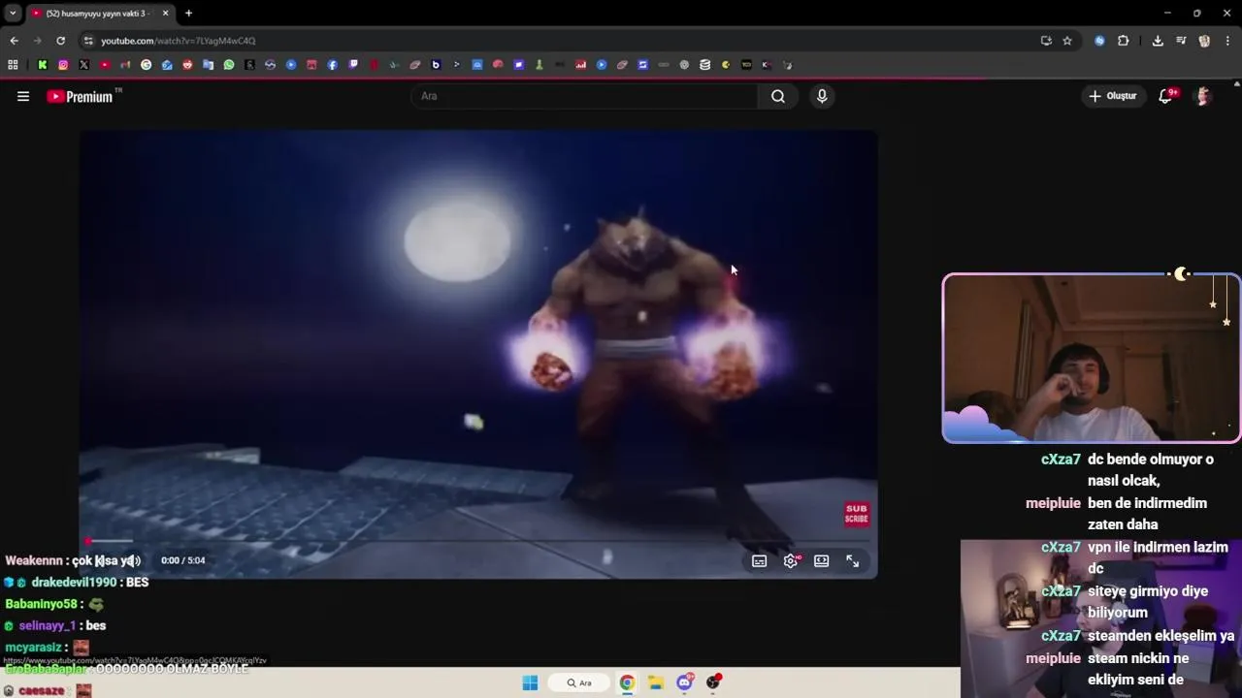Screen dimensions: 1242x698
Task: Click chat username Babaninyo58
Action: pos(41,604)
